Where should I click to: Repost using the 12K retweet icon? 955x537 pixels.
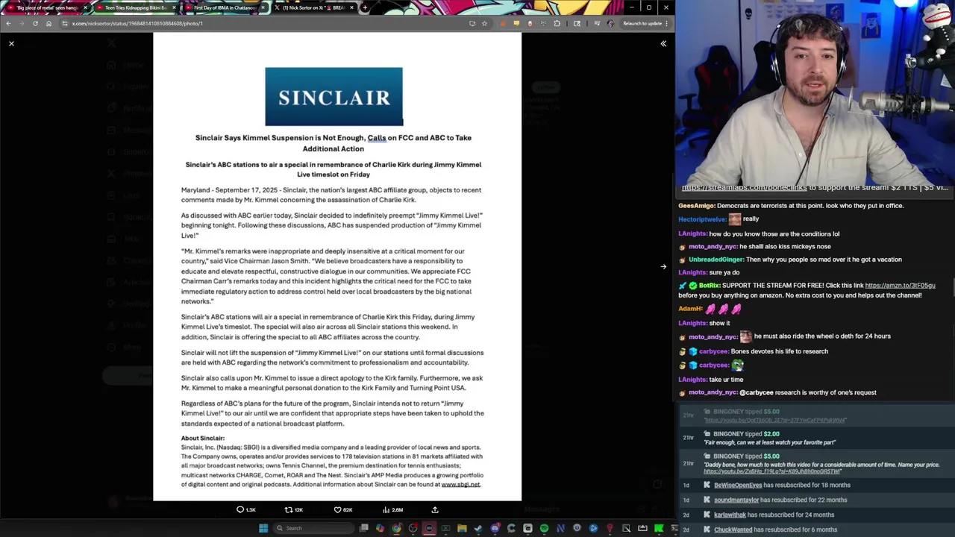coord(294,509)
